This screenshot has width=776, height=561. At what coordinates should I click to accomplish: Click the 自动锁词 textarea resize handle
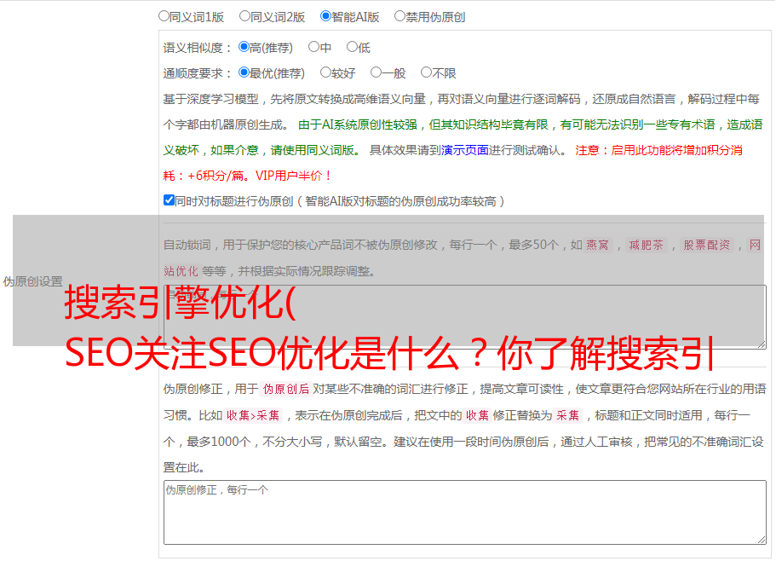point(761,343)
